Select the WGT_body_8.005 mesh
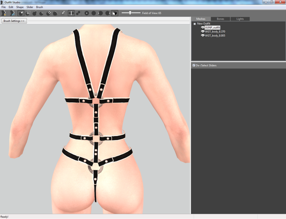 tap(215, 35)
